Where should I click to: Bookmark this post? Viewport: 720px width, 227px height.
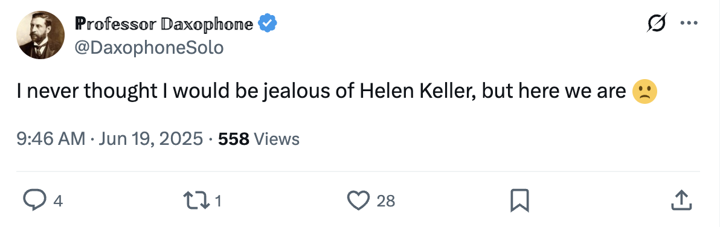tap(520, 200)
